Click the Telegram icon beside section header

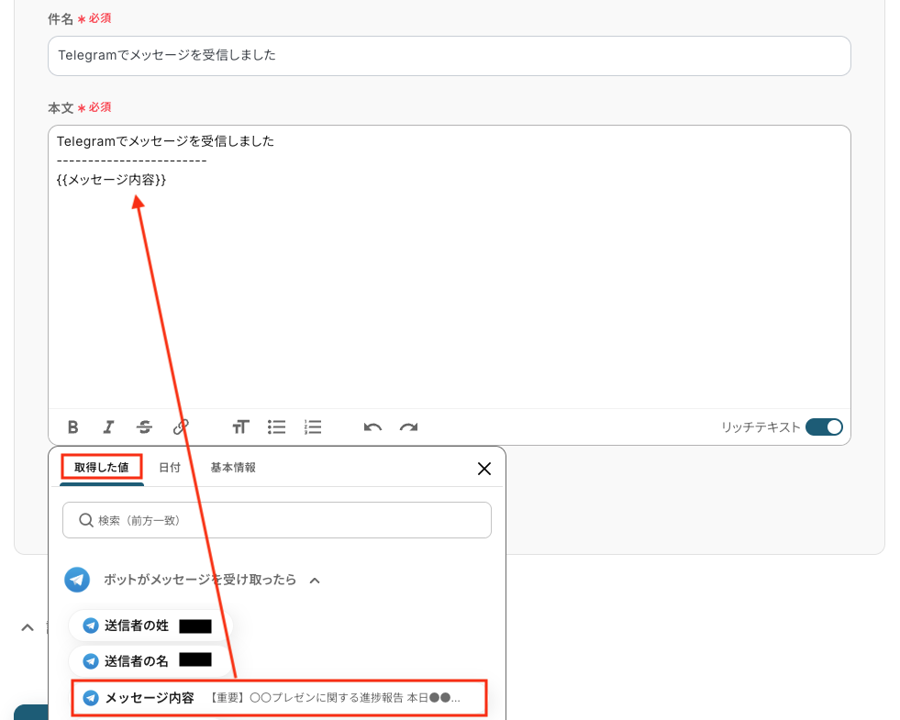coord(77,580)
